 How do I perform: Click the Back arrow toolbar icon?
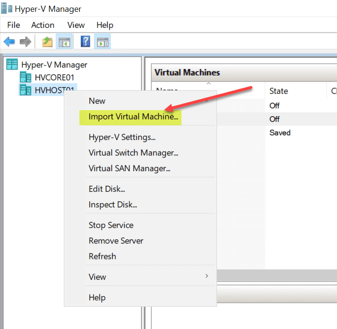[x=9, y=42]
